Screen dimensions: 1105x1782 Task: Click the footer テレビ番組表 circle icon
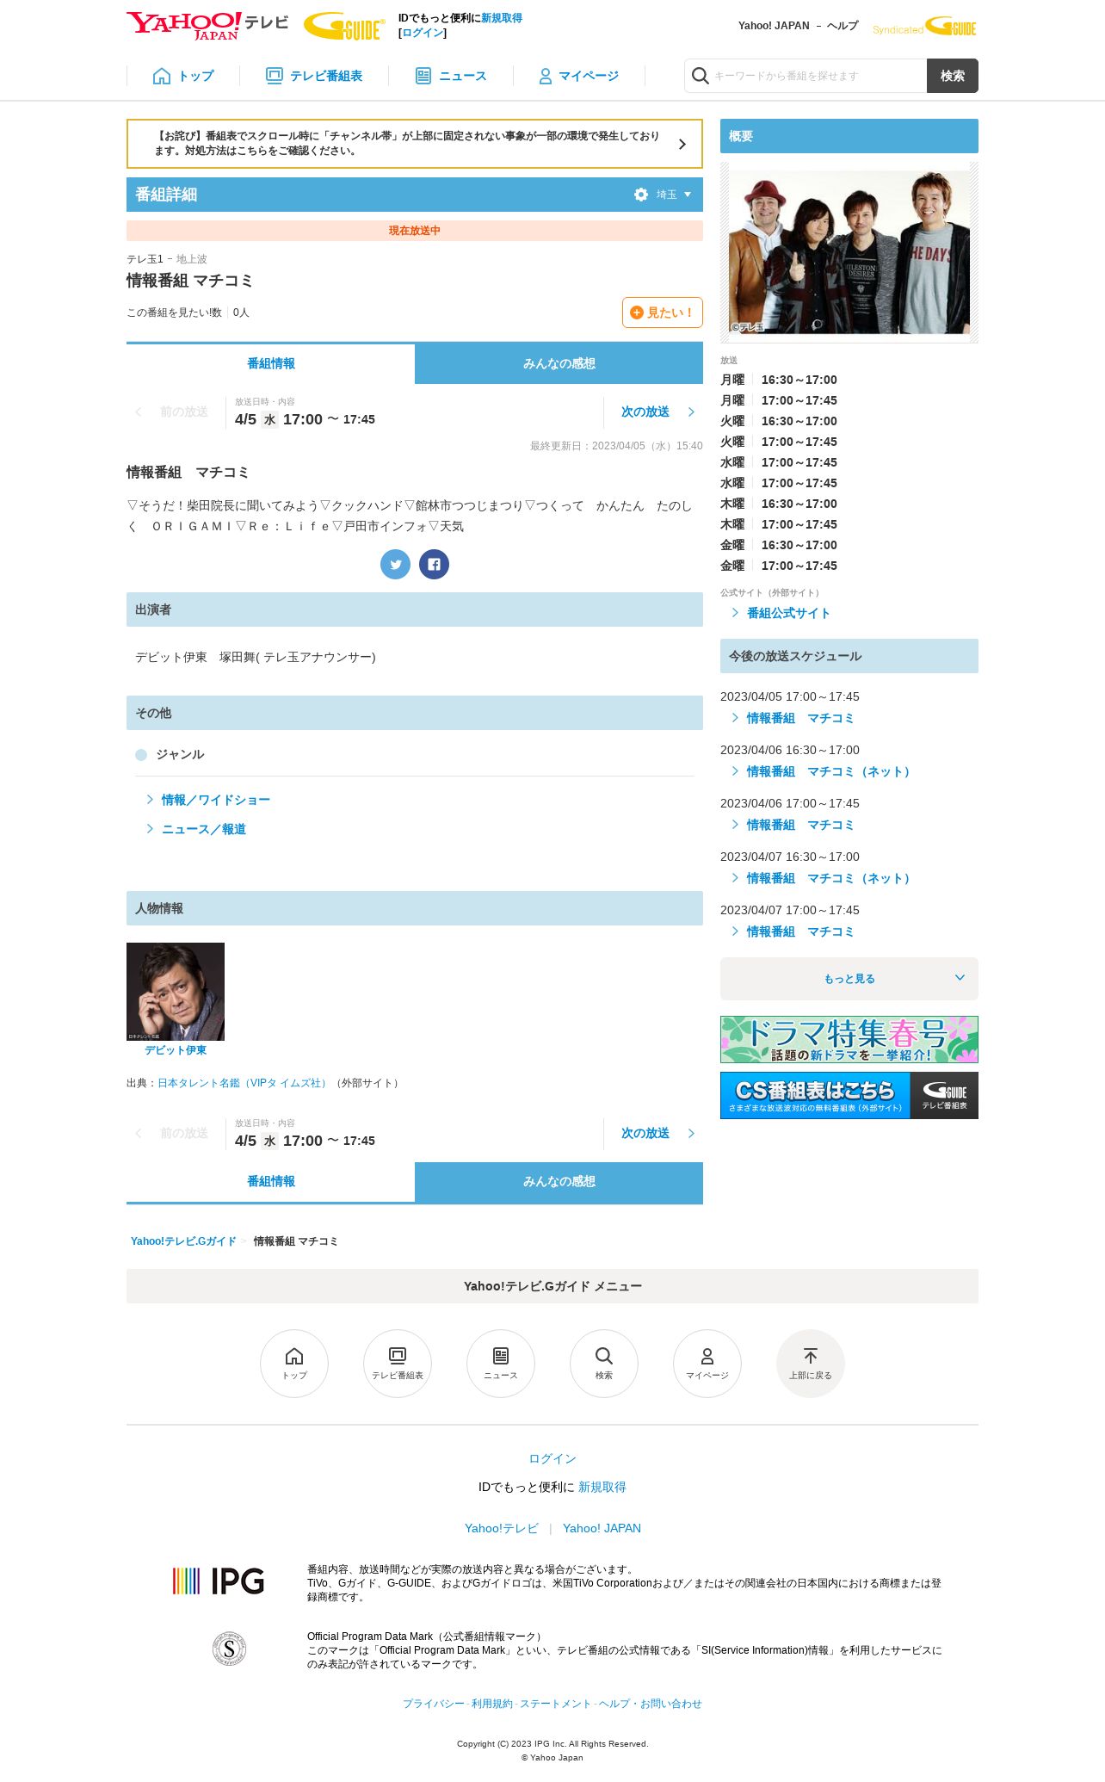tap(398, 1364)
